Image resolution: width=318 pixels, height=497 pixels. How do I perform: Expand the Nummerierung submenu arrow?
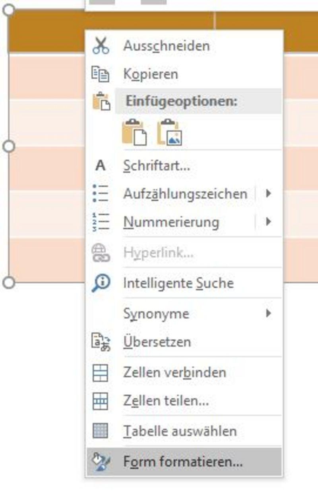[269, 222]
